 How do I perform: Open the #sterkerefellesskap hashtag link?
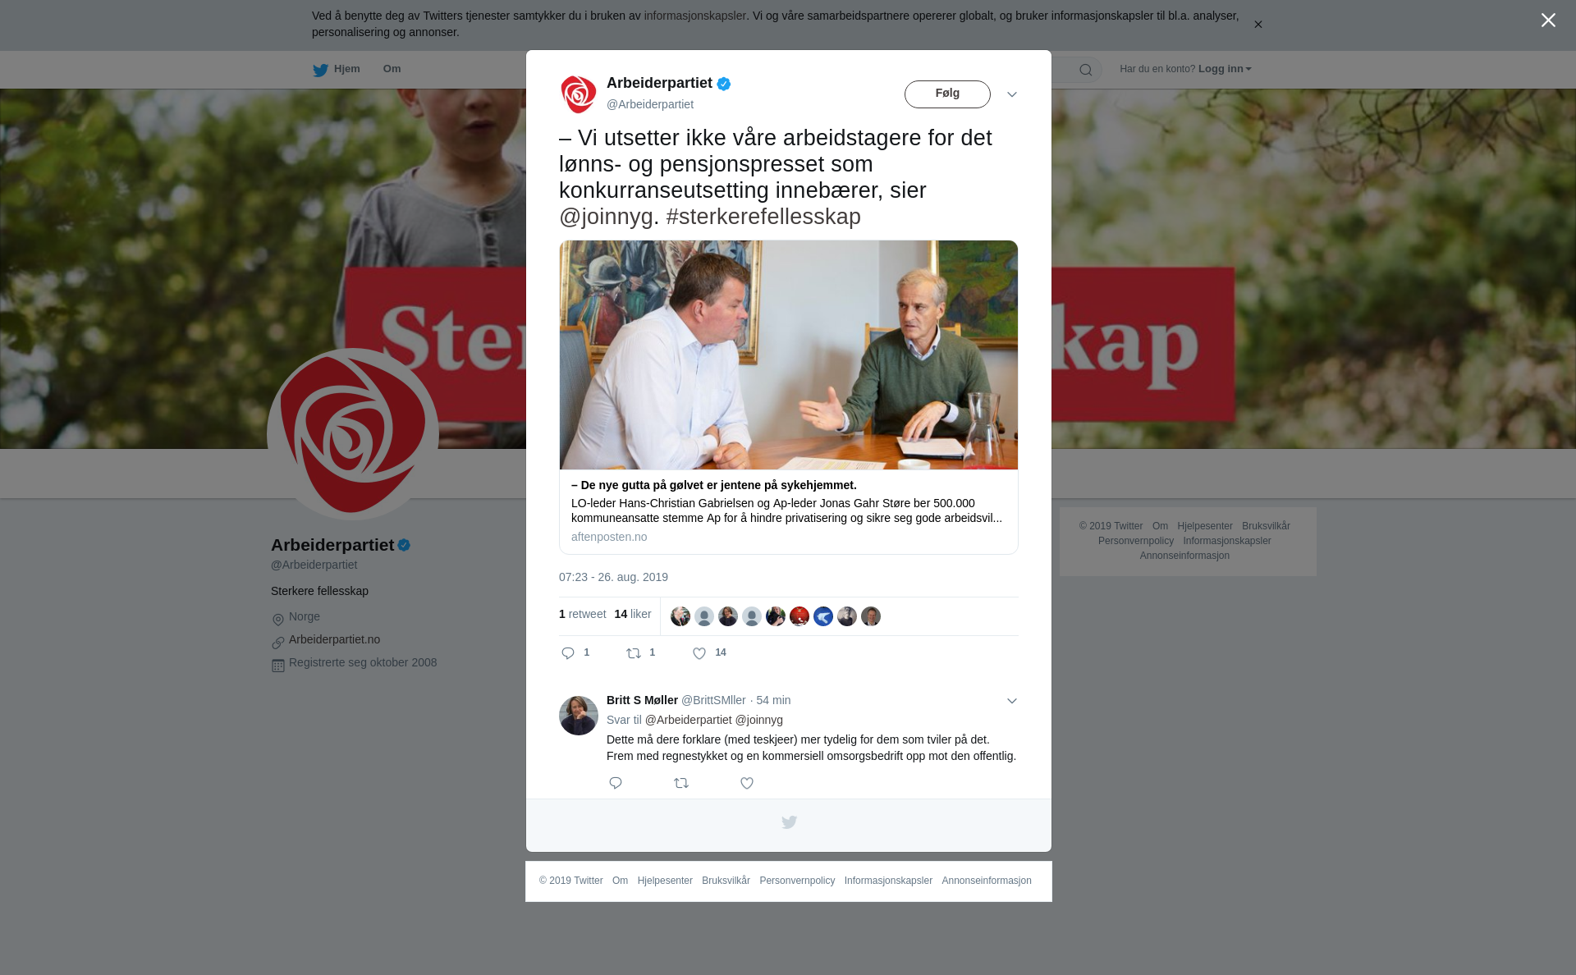[x=763, y=217]
